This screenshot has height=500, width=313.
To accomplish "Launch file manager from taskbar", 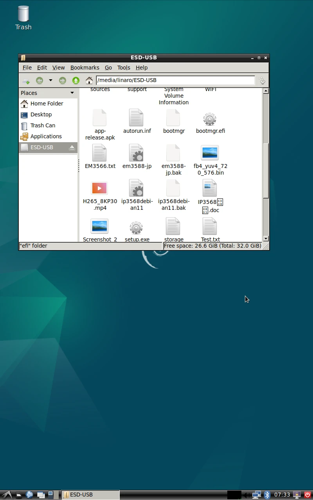I will click(18, 495).
